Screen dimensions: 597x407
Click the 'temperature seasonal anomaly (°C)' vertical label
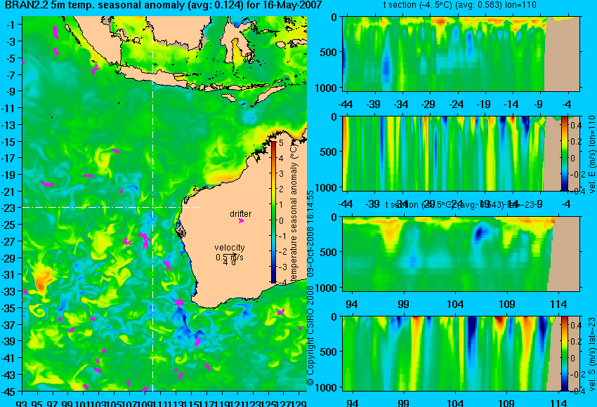[x=294, y=213]
